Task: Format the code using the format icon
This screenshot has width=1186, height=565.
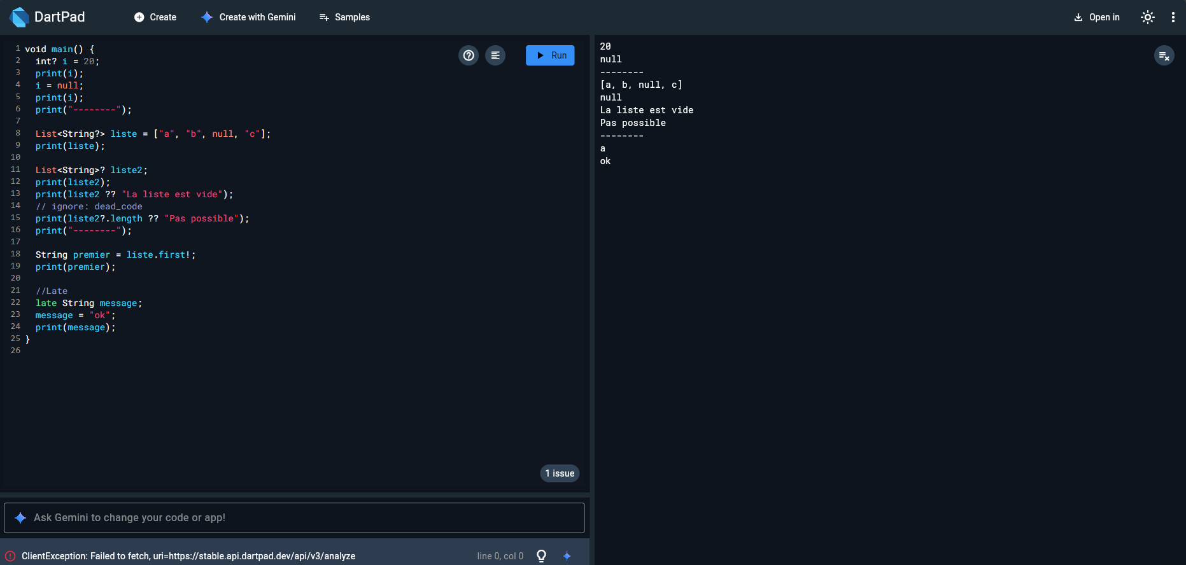Action: click(x=495, y=55)
